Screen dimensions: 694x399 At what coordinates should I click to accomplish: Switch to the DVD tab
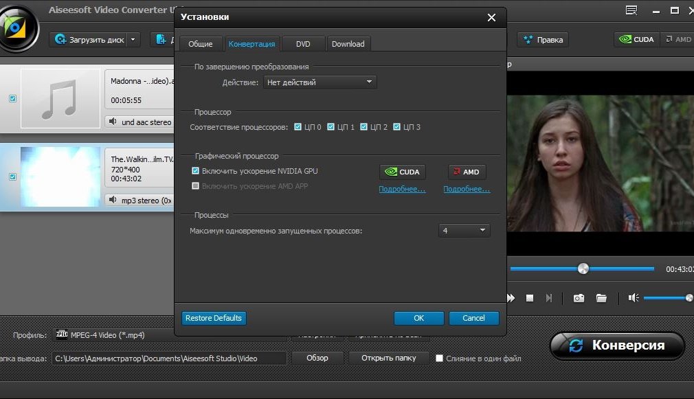point(303,44)
